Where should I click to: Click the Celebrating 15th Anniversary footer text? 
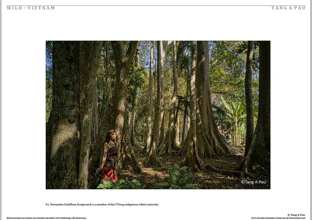74,218
